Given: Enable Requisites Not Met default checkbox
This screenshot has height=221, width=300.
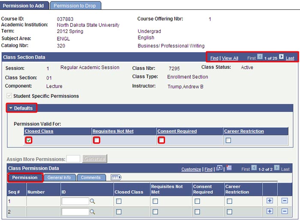Looking at the screenshot, I should [x=97, y=140].
